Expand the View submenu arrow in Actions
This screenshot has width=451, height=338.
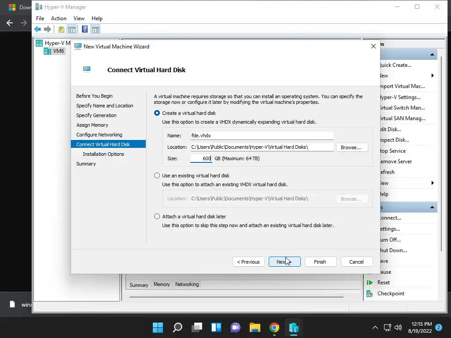433,183
